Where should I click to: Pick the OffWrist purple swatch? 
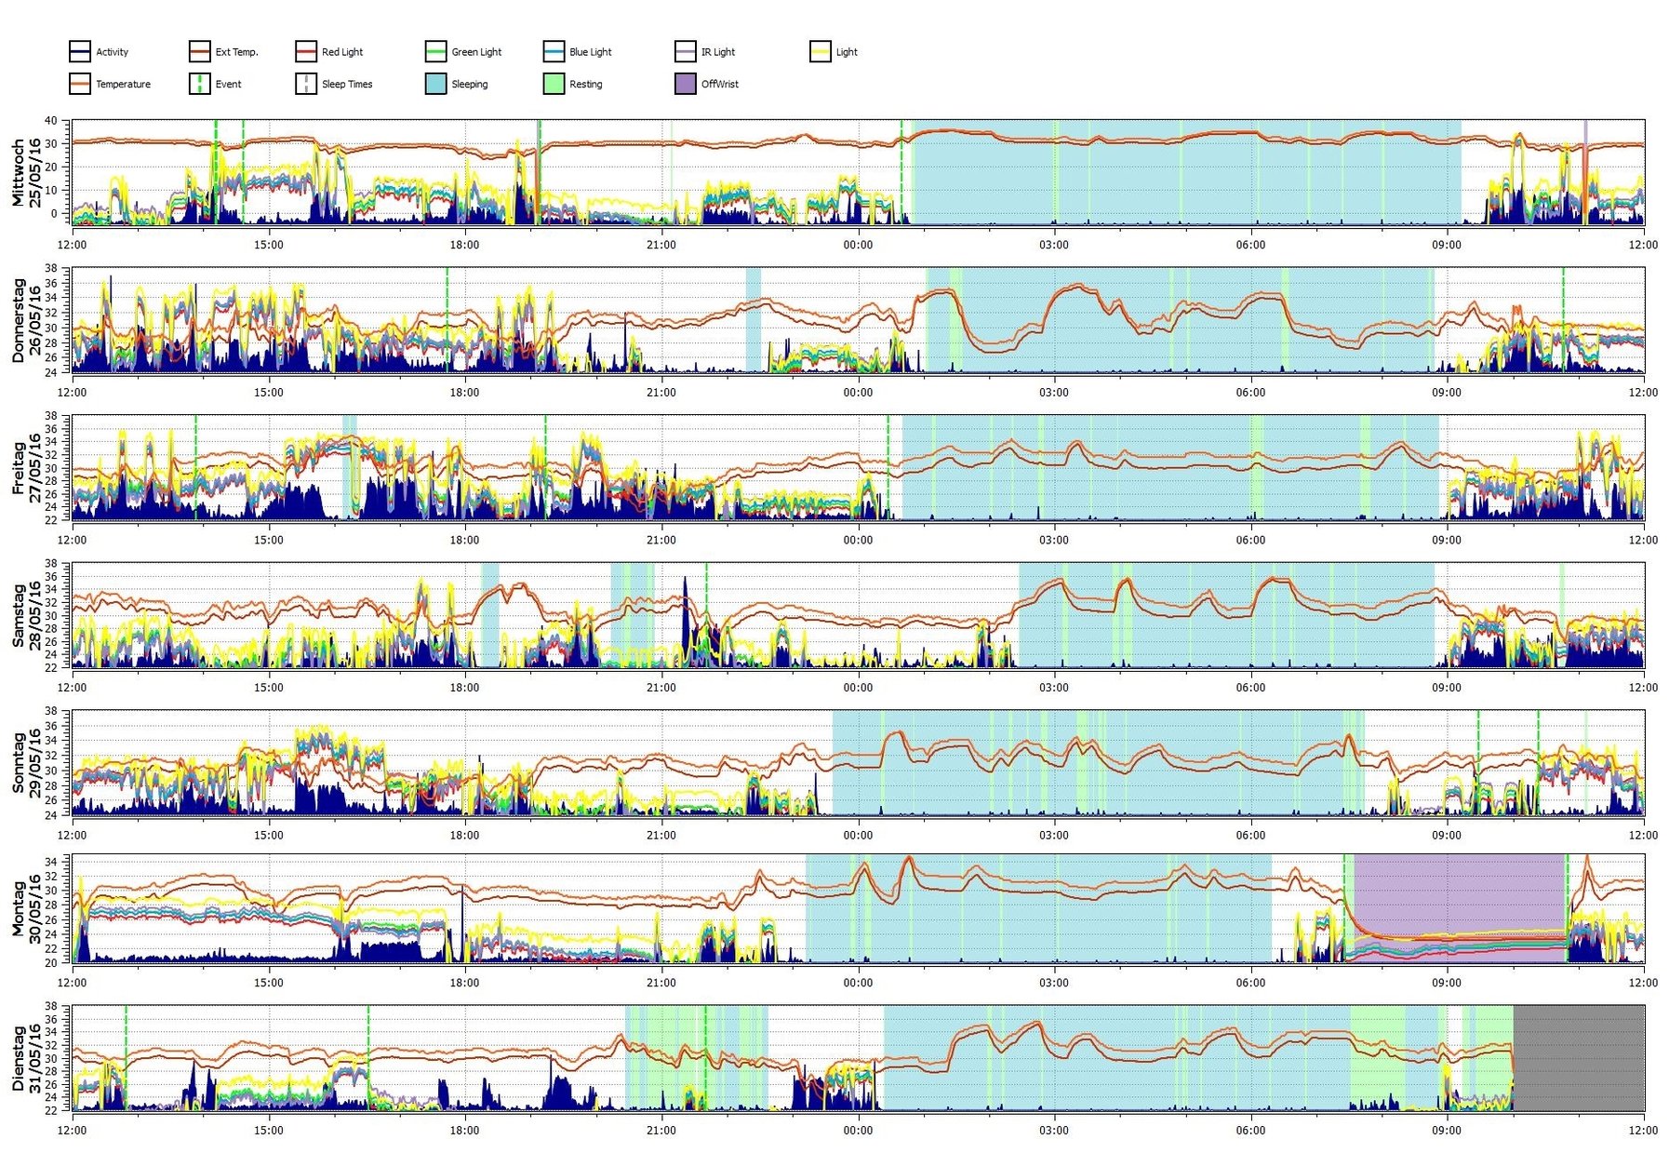click(x=685, y=84)
